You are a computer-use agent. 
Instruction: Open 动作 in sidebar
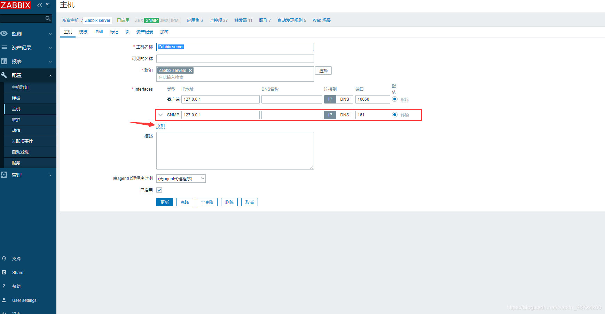(30, 131)
